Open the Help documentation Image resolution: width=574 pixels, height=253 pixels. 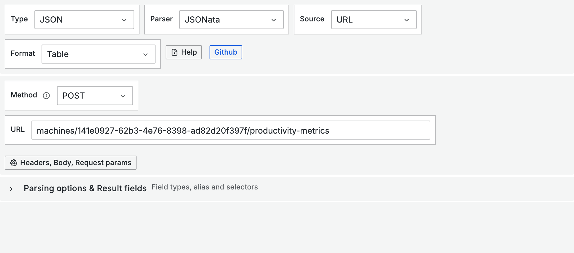click(x=184, y=52)
